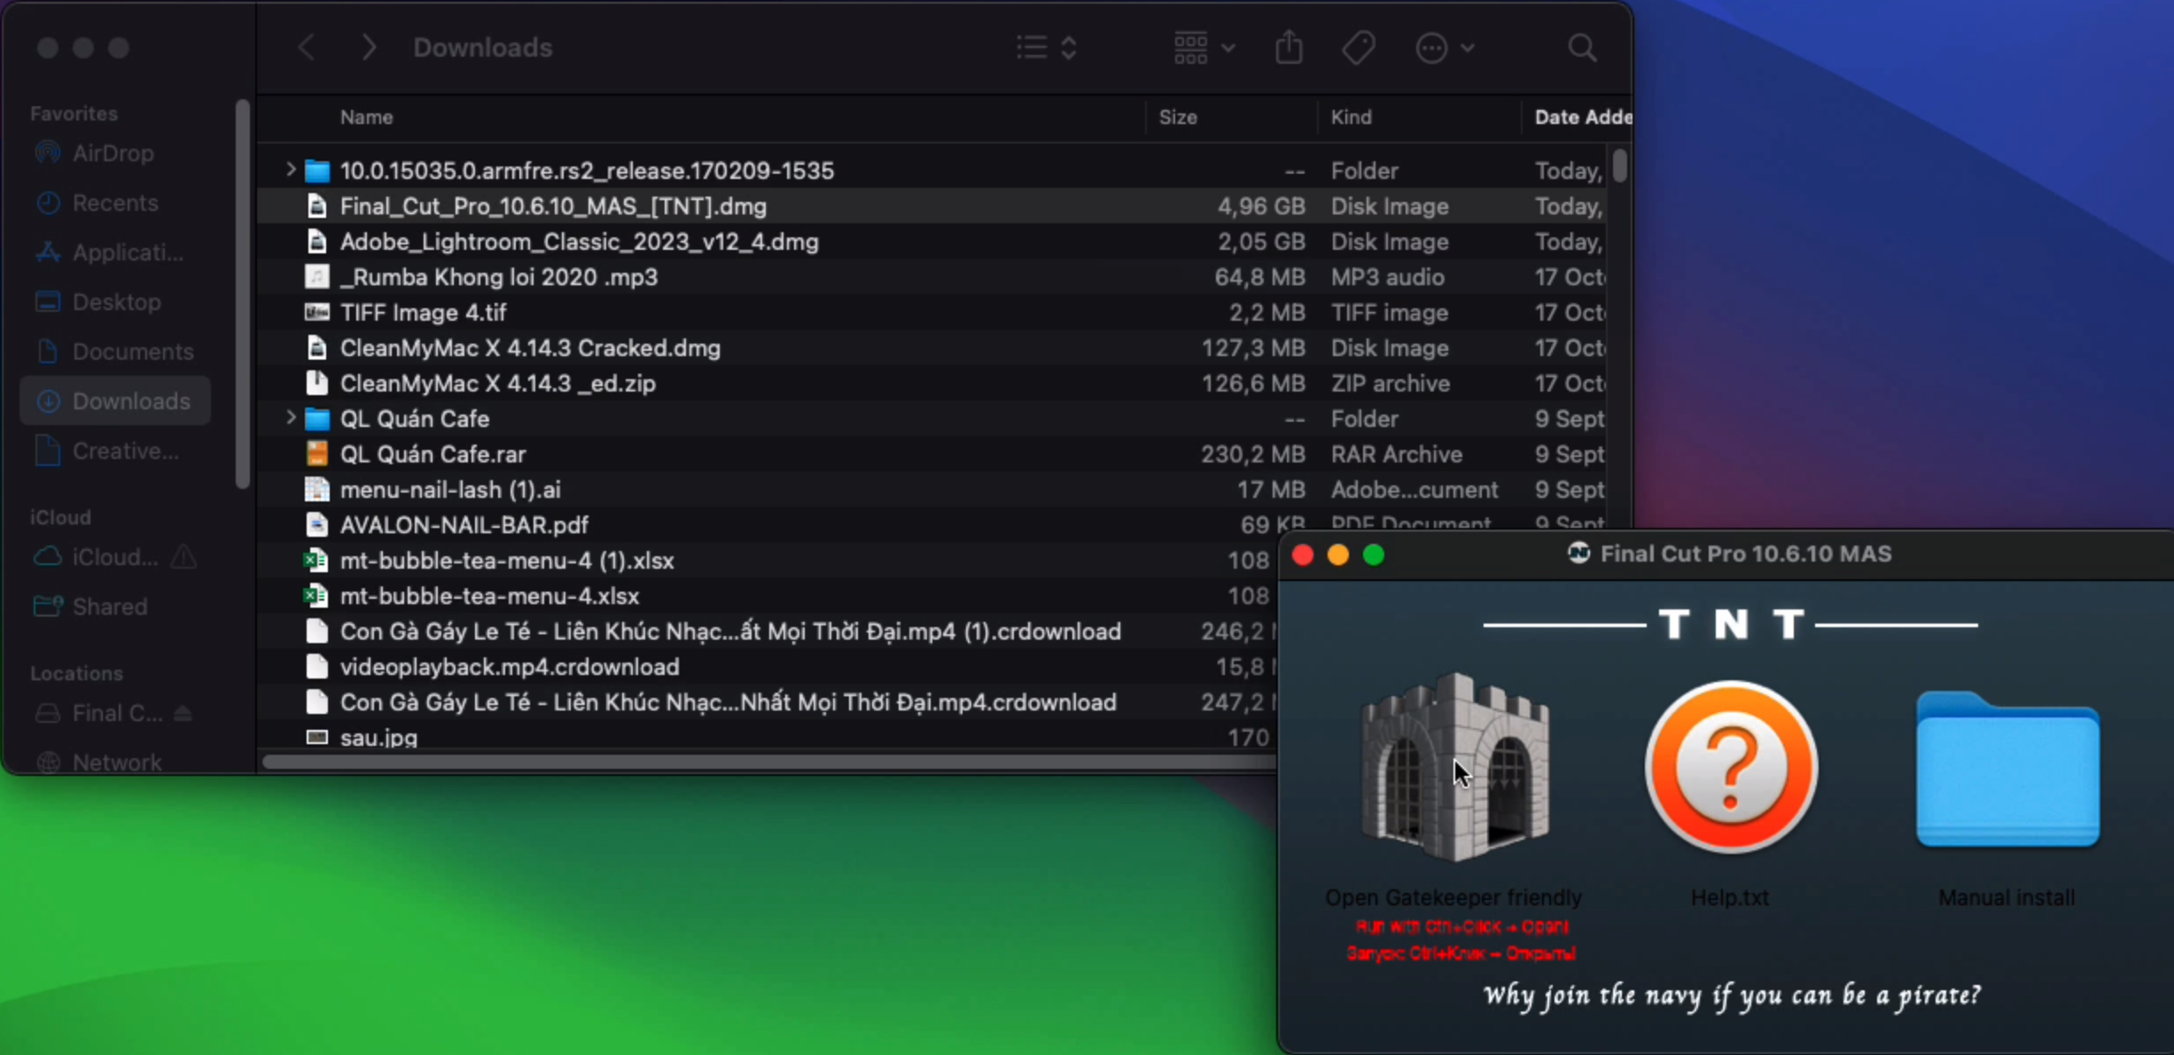This screenshot has height=1055, width=2174.
Task: Click the horizontal scrollbar in Finder window
Action: tap(769, 762)
